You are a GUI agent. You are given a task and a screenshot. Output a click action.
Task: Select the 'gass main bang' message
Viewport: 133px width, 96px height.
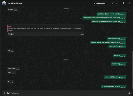click(117, 46)
